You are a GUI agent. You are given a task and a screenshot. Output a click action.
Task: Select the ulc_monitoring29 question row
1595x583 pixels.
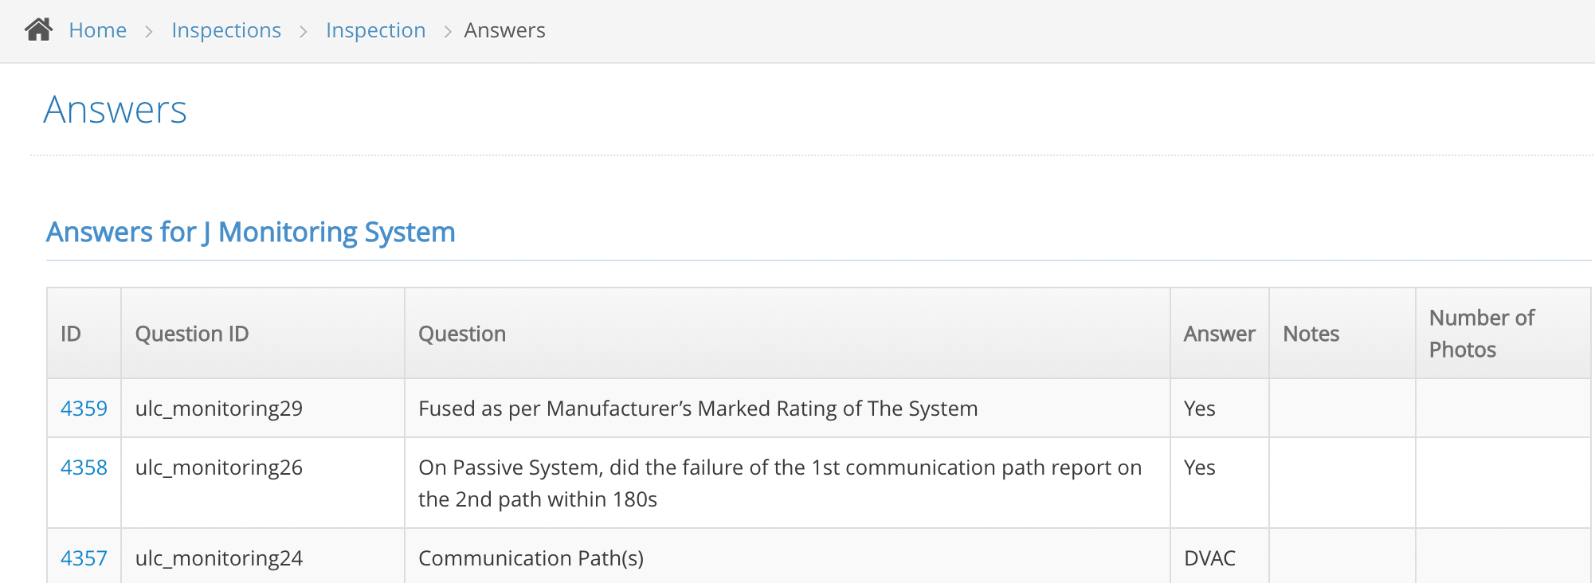(219, 408)
